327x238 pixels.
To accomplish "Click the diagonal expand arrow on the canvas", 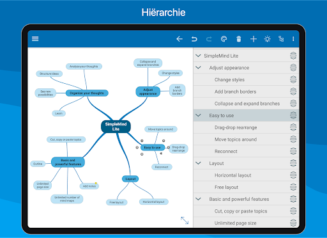I will click(x=185, y=220).
